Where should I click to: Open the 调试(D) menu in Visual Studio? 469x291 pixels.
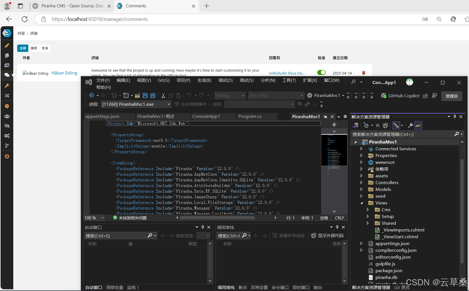[225, 80]
